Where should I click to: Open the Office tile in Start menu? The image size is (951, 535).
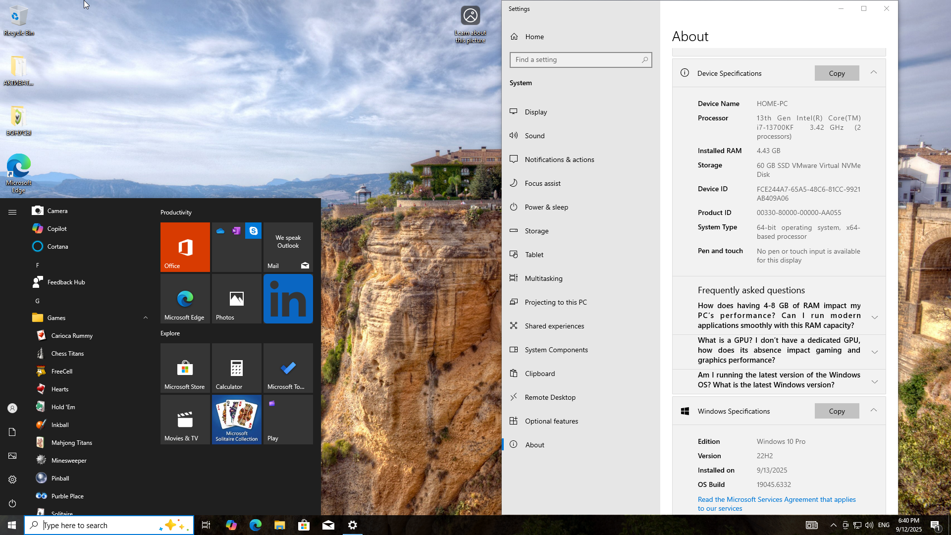[x=185, y=247]
